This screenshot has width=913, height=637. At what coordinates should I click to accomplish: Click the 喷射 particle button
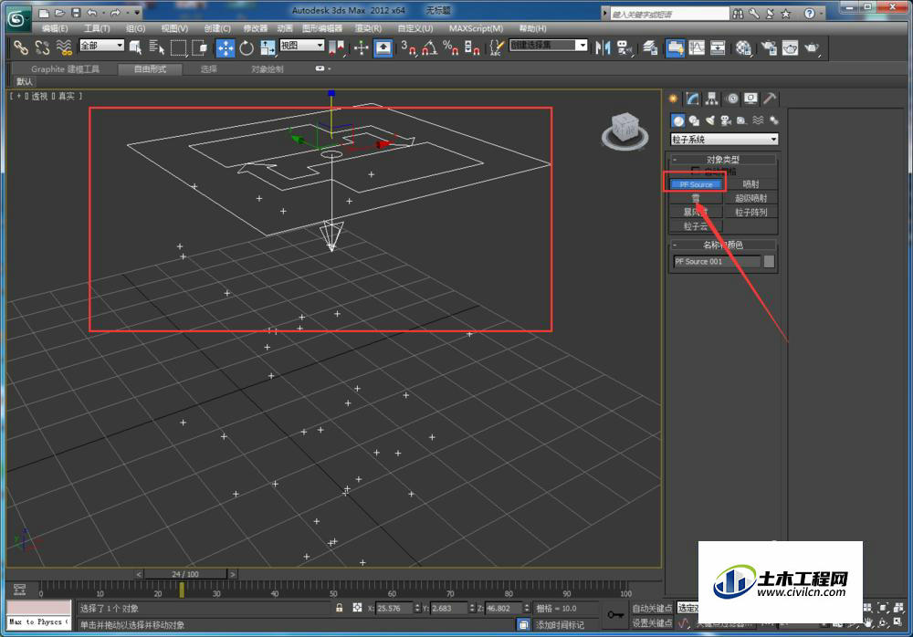(751, 184)
